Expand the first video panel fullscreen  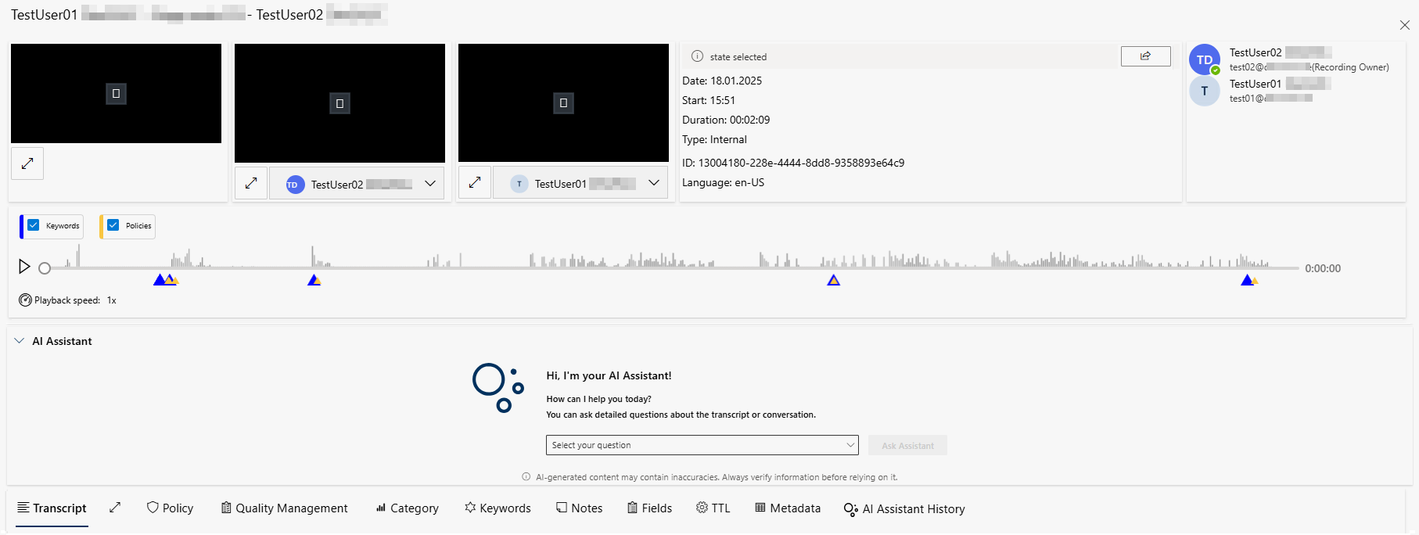[x=27, y=163]
